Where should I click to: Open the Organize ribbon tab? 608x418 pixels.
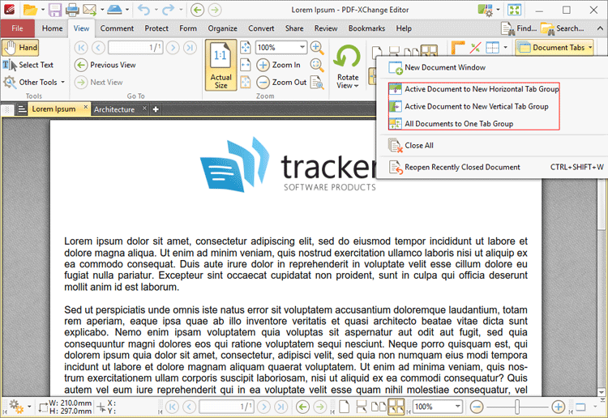pyautogui.click(x=222, y=28)
